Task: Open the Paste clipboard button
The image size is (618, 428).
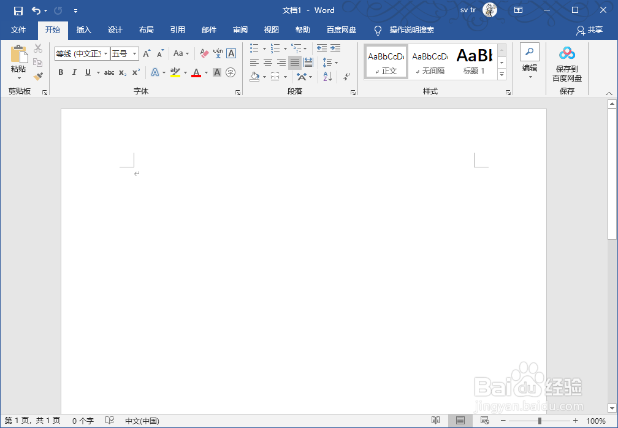Action: [x=18, y=59]
